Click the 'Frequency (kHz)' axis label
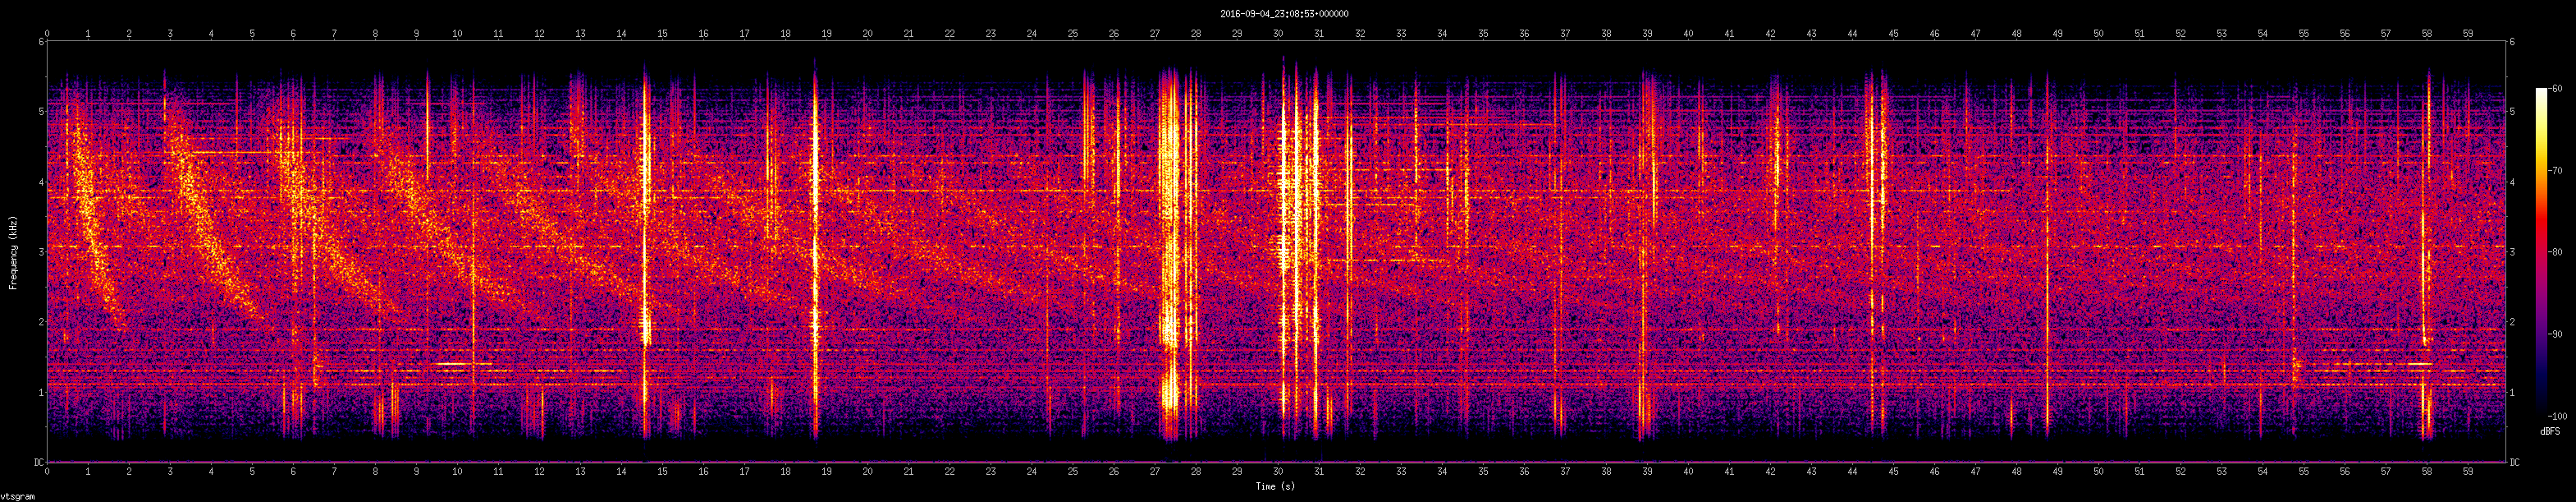Screen dimensions: 2576x502 pyautogui.click(x=13, y=251)
